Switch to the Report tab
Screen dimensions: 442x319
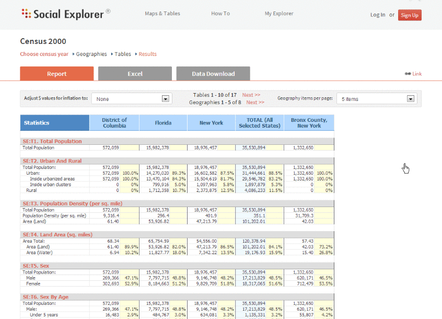(x=56, y=74)
